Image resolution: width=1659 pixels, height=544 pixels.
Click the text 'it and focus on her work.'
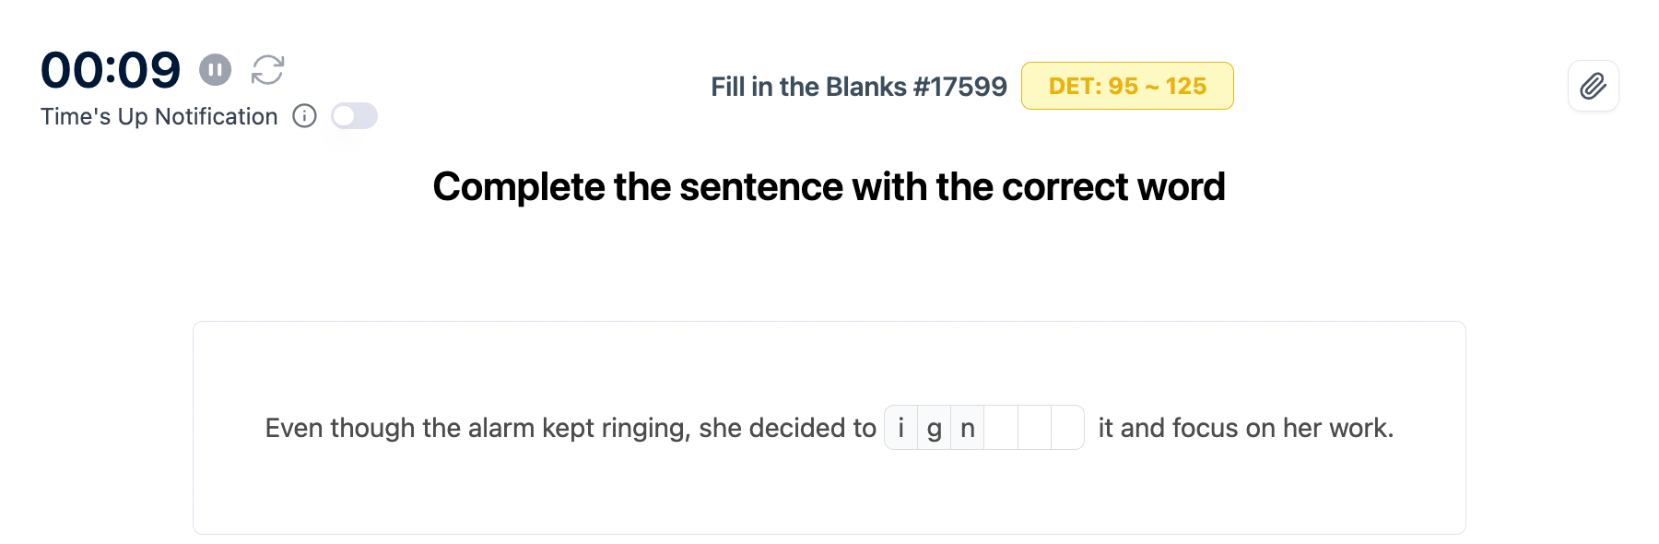click(x=1245, y=428)
